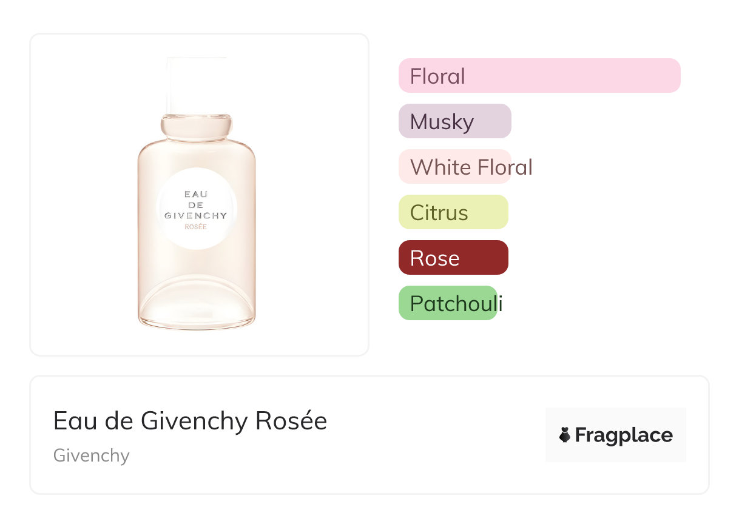Click the right end of Musky bar

tap(505, 121)
